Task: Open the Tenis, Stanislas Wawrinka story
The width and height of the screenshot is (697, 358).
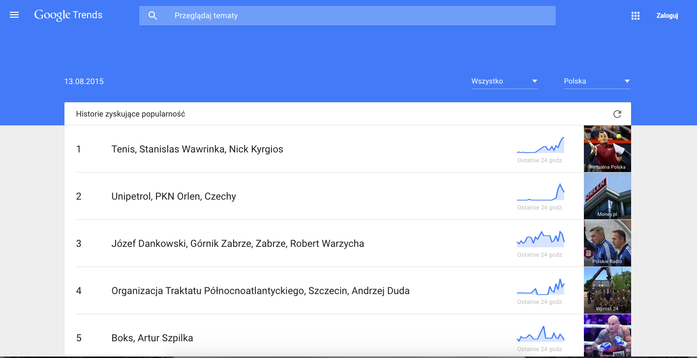Action: tap(197, 149)
